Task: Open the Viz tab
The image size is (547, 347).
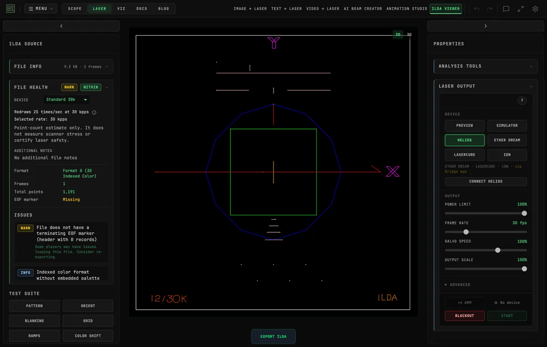Action: (121, 9)
